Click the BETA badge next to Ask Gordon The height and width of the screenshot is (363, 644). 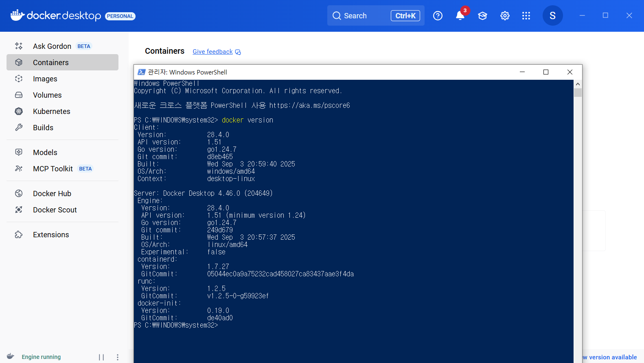click(x=84, y=46)
